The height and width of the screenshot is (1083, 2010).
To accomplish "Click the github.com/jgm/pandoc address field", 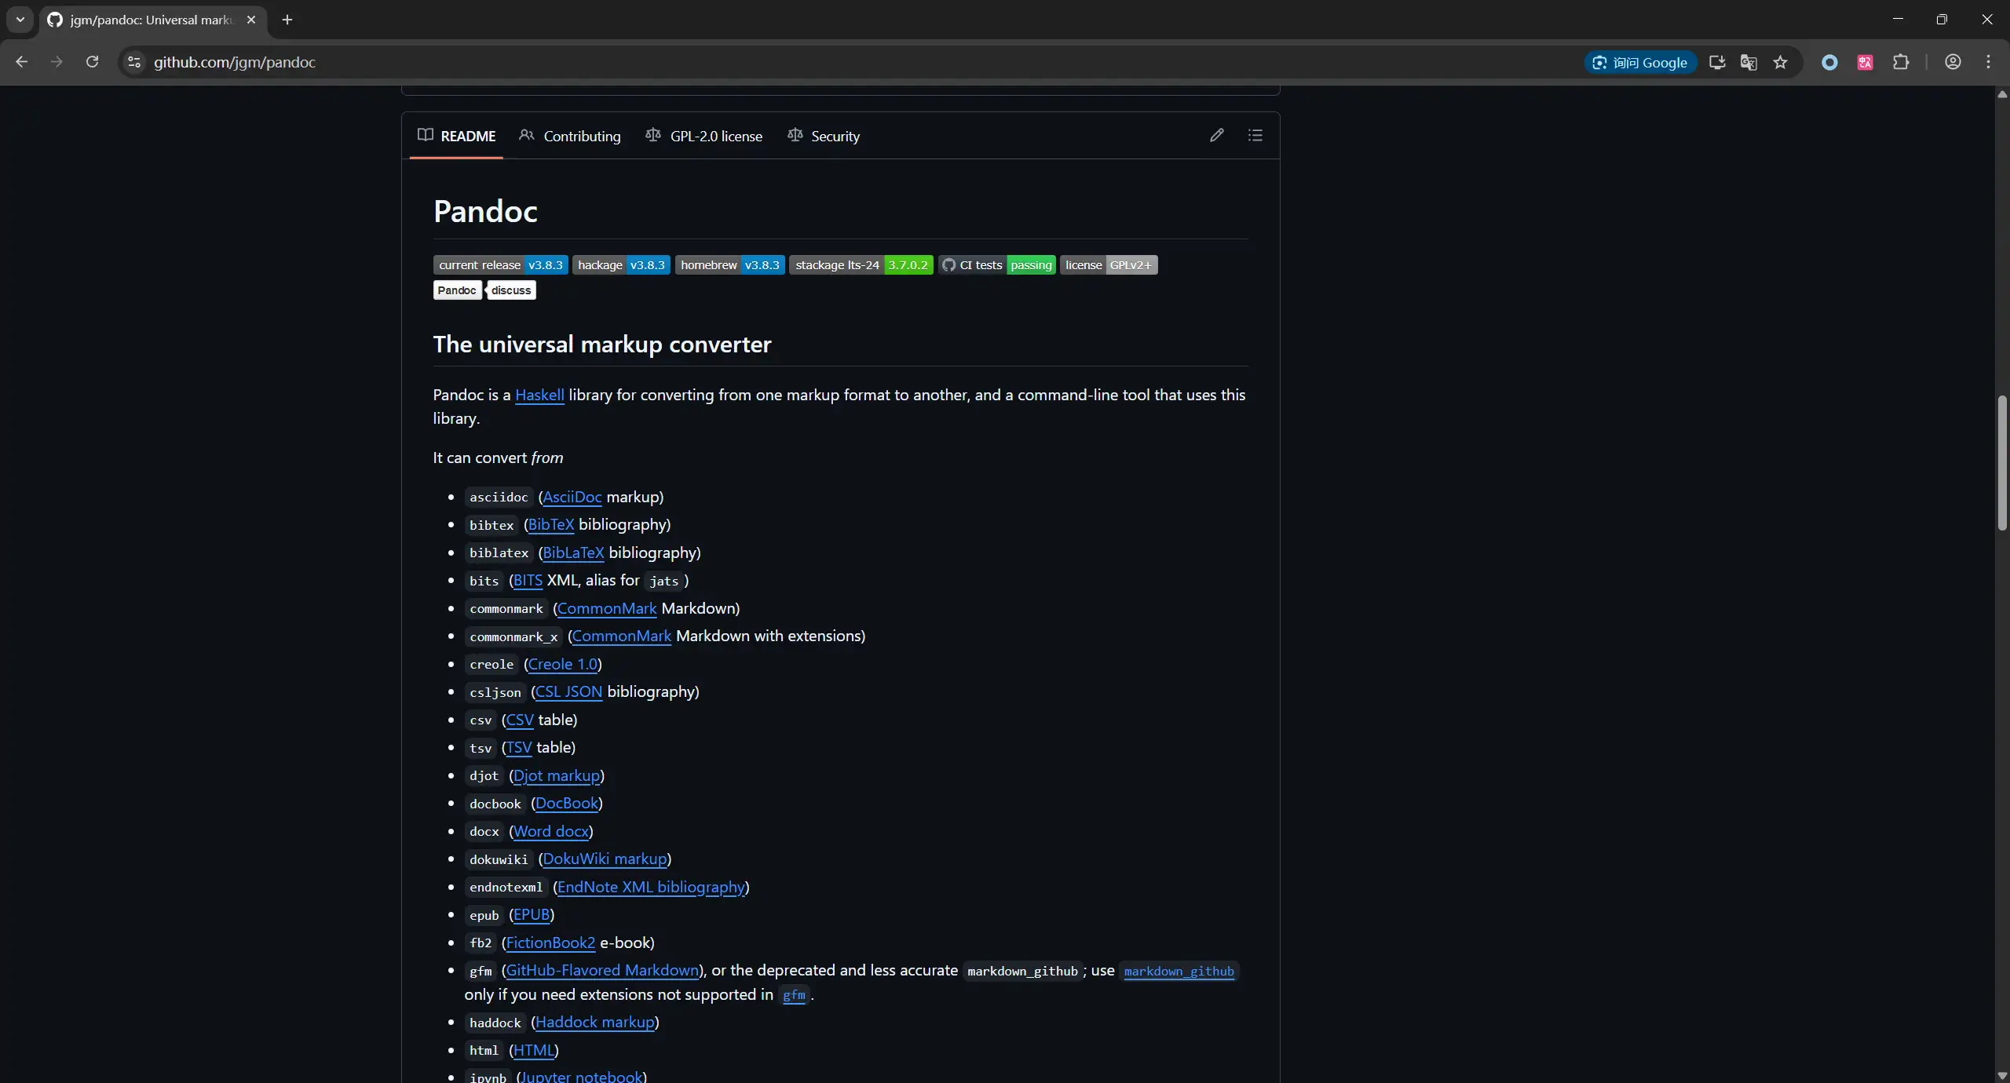I will [235, 62].
